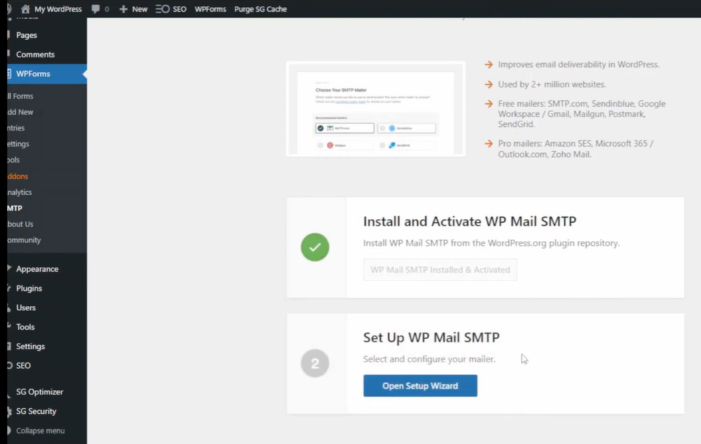Open the orange Addons submenu item
This screenshot has height=444, width=701.
tap(18, 176)
